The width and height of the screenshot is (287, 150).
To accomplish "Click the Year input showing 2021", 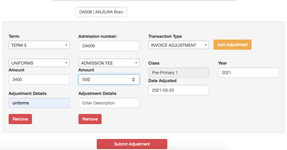I will click(x=248, y=73).
